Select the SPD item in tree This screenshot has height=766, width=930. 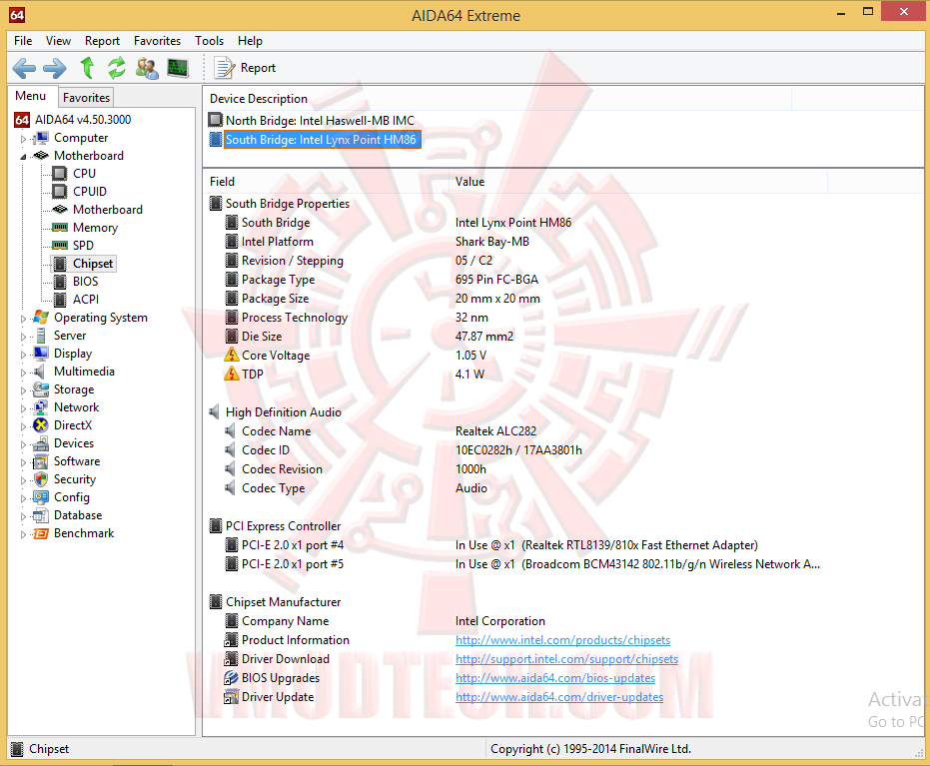point(83,246)
